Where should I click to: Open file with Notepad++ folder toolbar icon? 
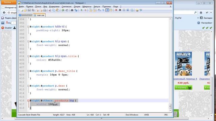(25, 10)
